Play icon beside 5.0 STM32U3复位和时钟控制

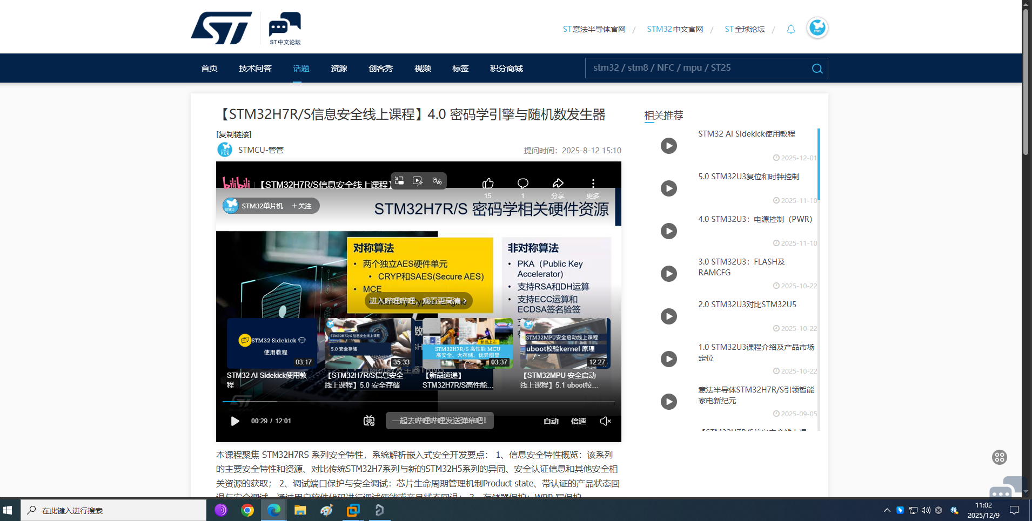669,188
